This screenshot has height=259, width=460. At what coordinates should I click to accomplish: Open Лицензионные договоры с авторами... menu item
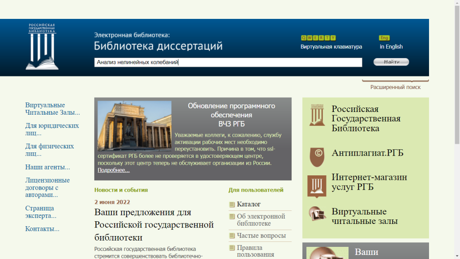[x=47, y=188]
